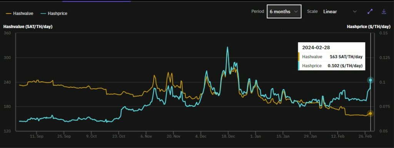The height and width of the screenshot is (148, 394).
Task: Open the Period 6 months dropdown
Action: point(284,11)
